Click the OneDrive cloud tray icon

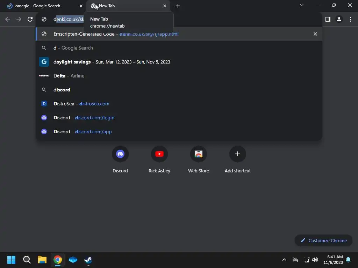tap(295, 260)
